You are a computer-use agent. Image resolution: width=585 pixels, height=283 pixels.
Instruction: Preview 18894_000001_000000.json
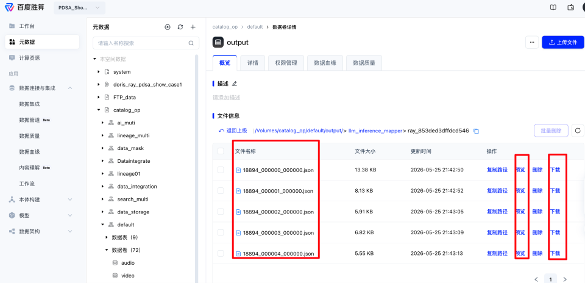[520, 191]
